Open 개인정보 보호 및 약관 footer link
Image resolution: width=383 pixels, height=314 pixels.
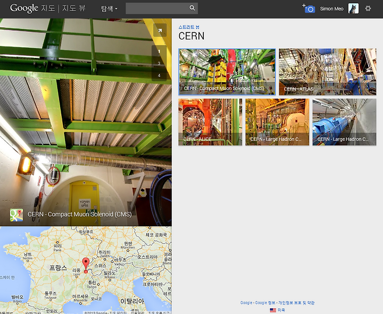296,303
